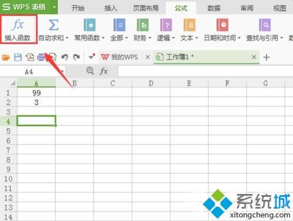Select column D header
This screenshot has height=221, width=293.
(x=151, y=83)
